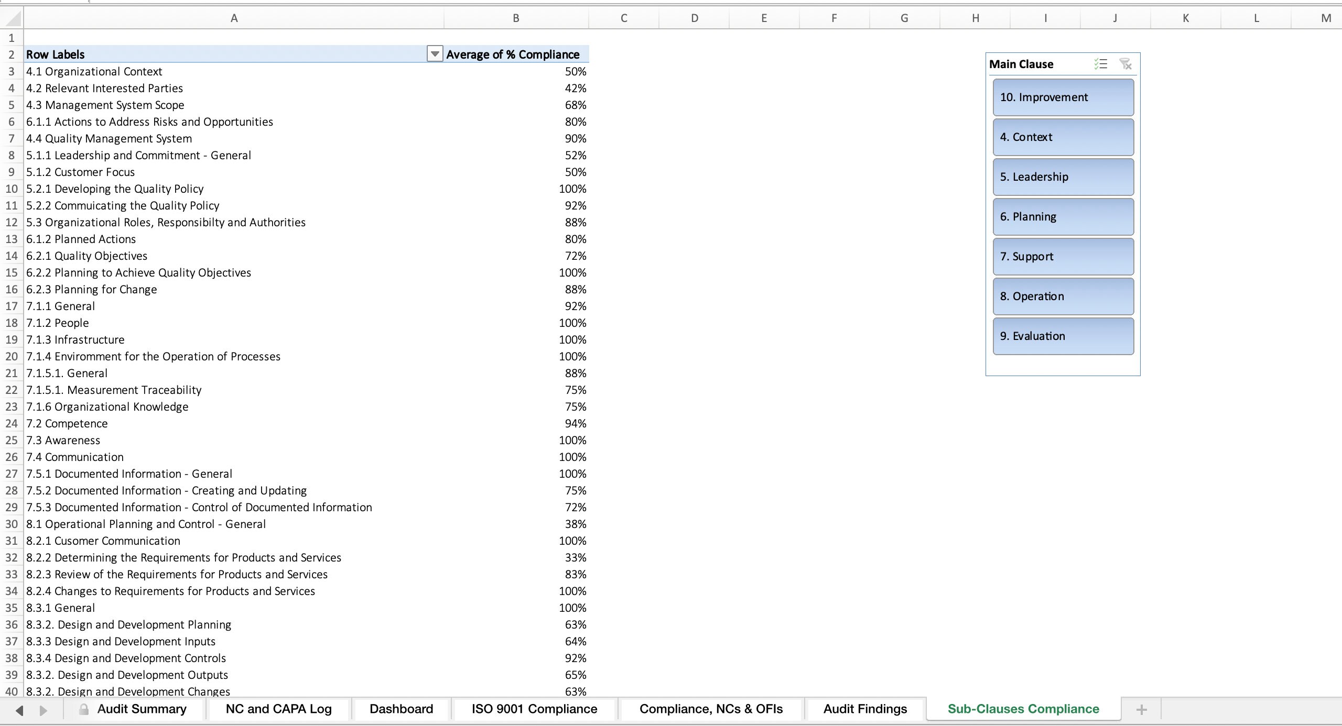Open the NC and CAPA Log sheet
Viewport: 1342px width, 726px height.
click(278, 709)
